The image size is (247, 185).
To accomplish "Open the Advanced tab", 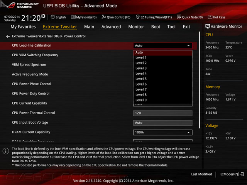I will tap(111, 27).
